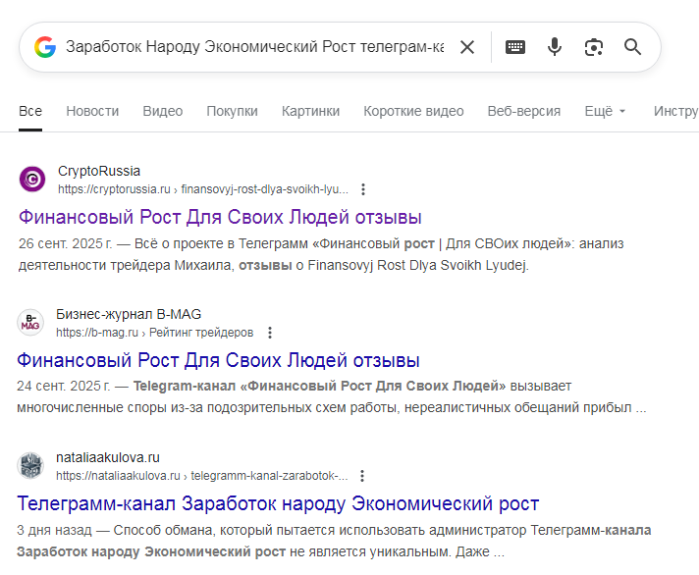The height and width of the screenshot is (575, 699).
Task: Select the Все tab
Action: (x=30, y=111)
